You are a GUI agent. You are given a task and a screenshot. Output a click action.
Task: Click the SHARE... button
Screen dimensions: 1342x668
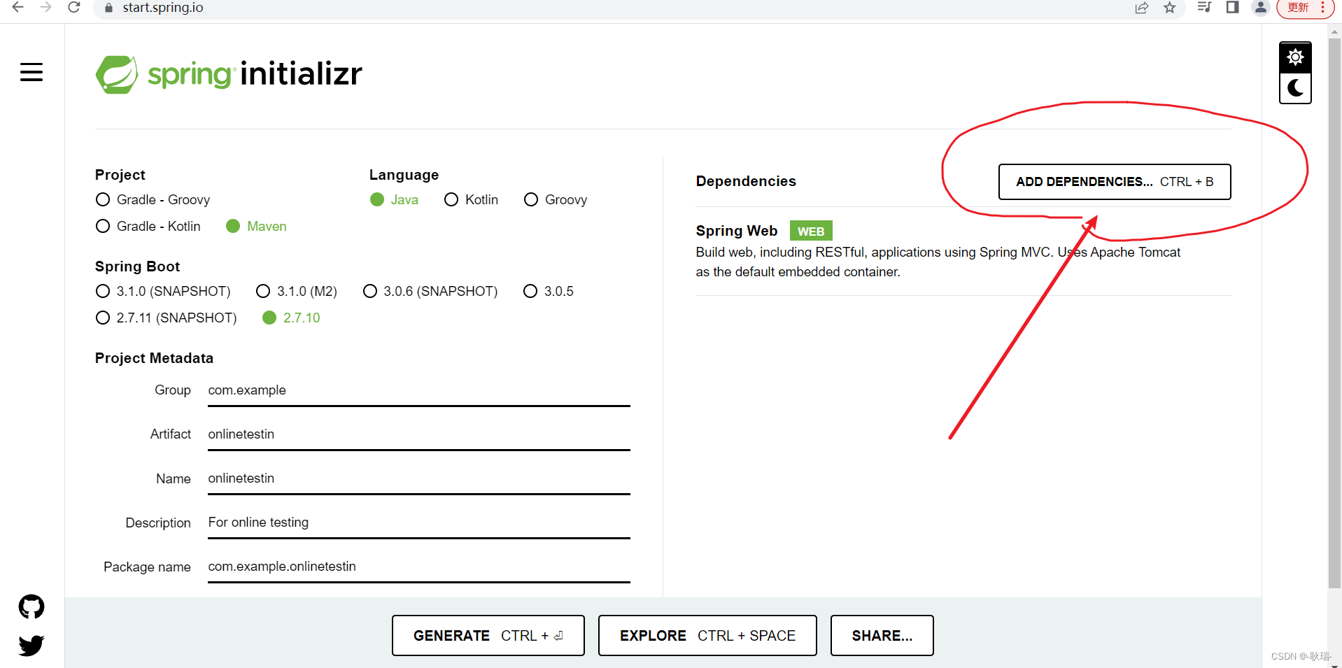point(882,636)
